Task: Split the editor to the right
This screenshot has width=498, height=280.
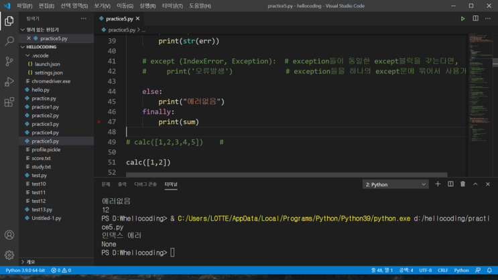Action: [475, 18]
